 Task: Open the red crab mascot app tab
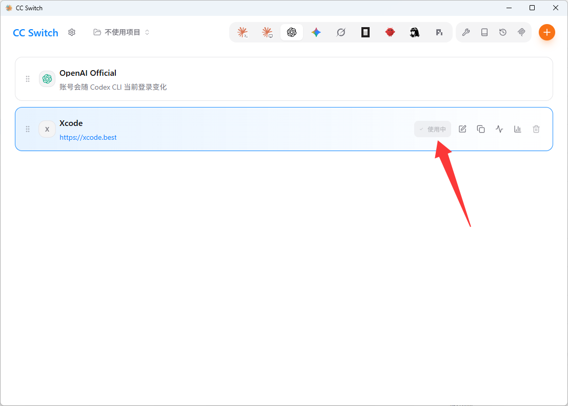(x=390, y=33)
